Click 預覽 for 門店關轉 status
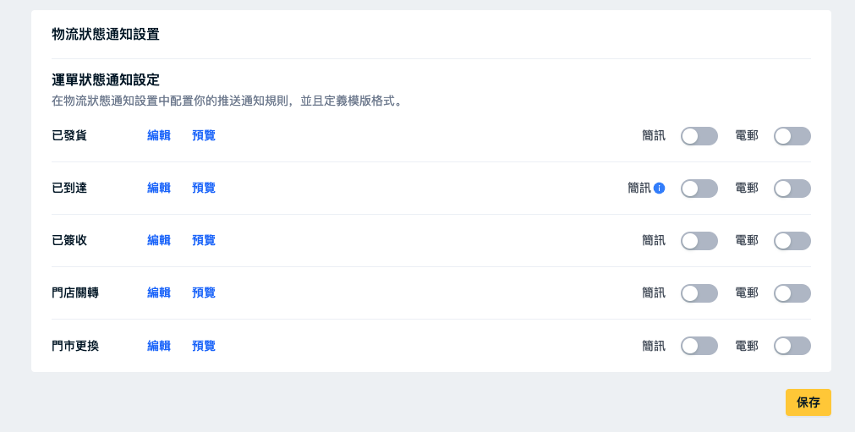 pos(204,293)
